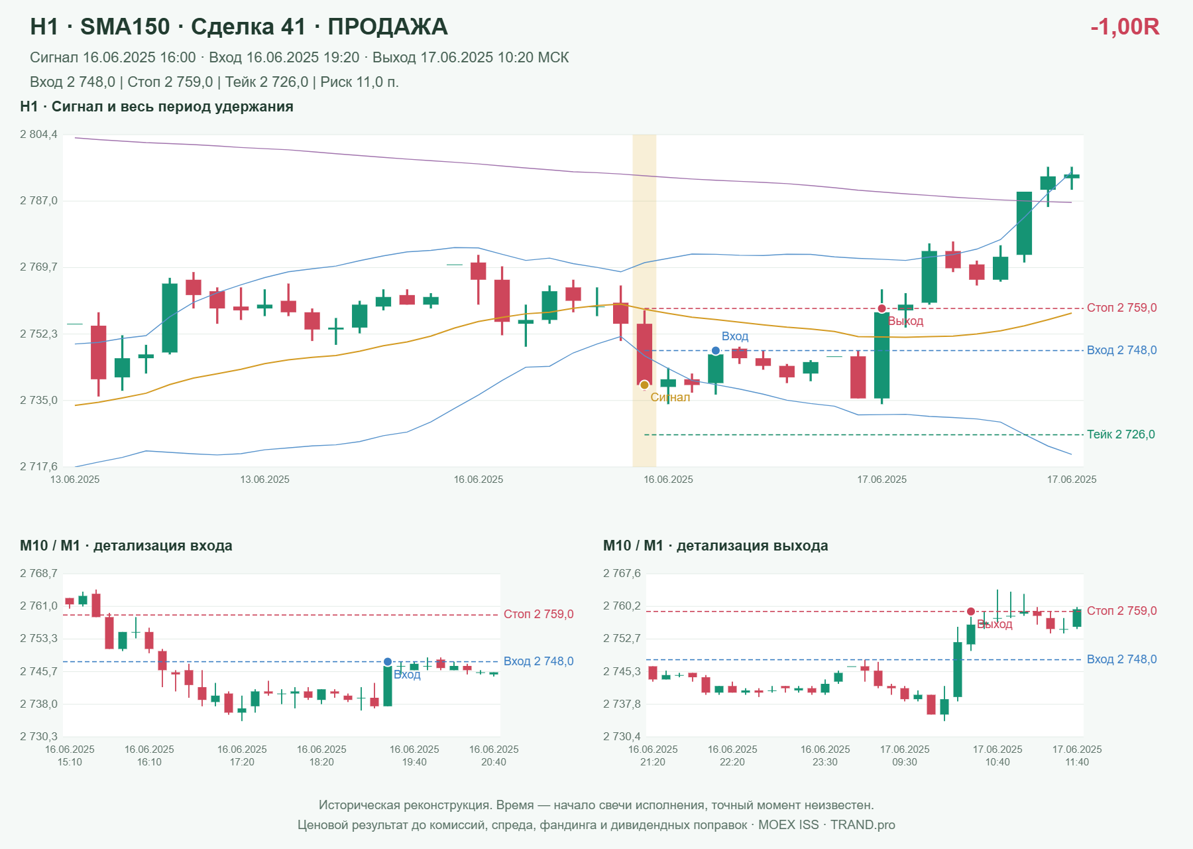This screenshot has height=849, width=1193.
Task: Click footer note starting "Историческая реконструкция"
Action: pyautogui.click(x=596, y=805)
